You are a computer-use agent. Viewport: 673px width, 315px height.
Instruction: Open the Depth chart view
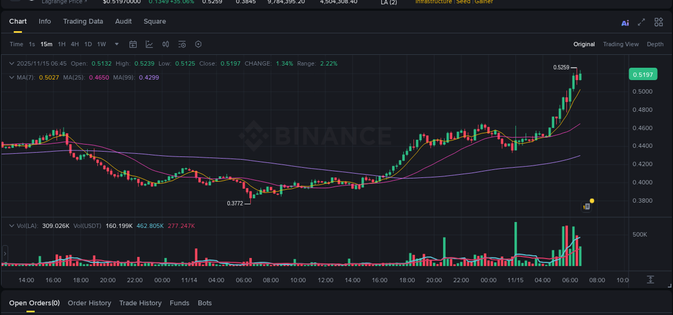point(655,44)
